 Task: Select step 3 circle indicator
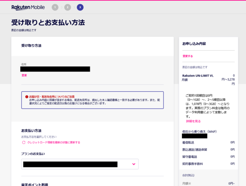(x=80, y=7)
